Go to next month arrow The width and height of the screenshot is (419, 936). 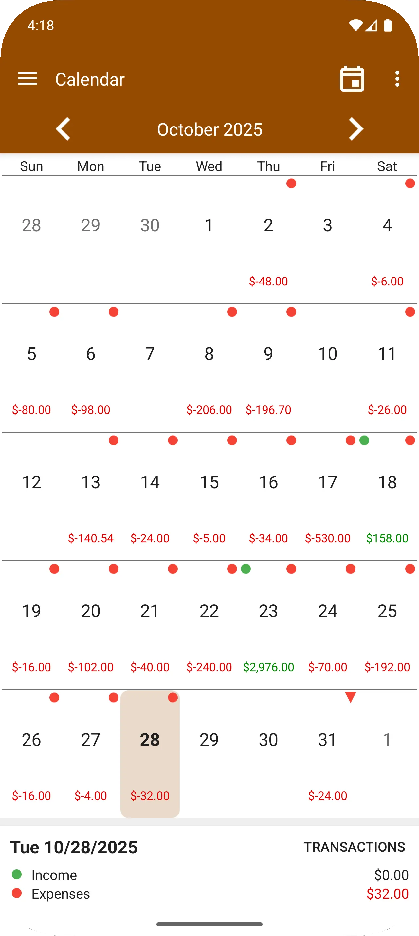[x=355, y=129]
